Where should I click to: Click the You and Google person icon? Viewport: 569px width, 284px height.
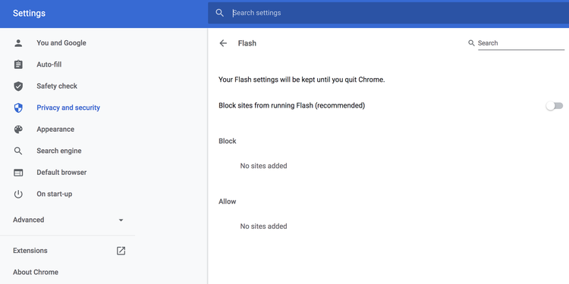pyautogui.click(x=18, y=43)
